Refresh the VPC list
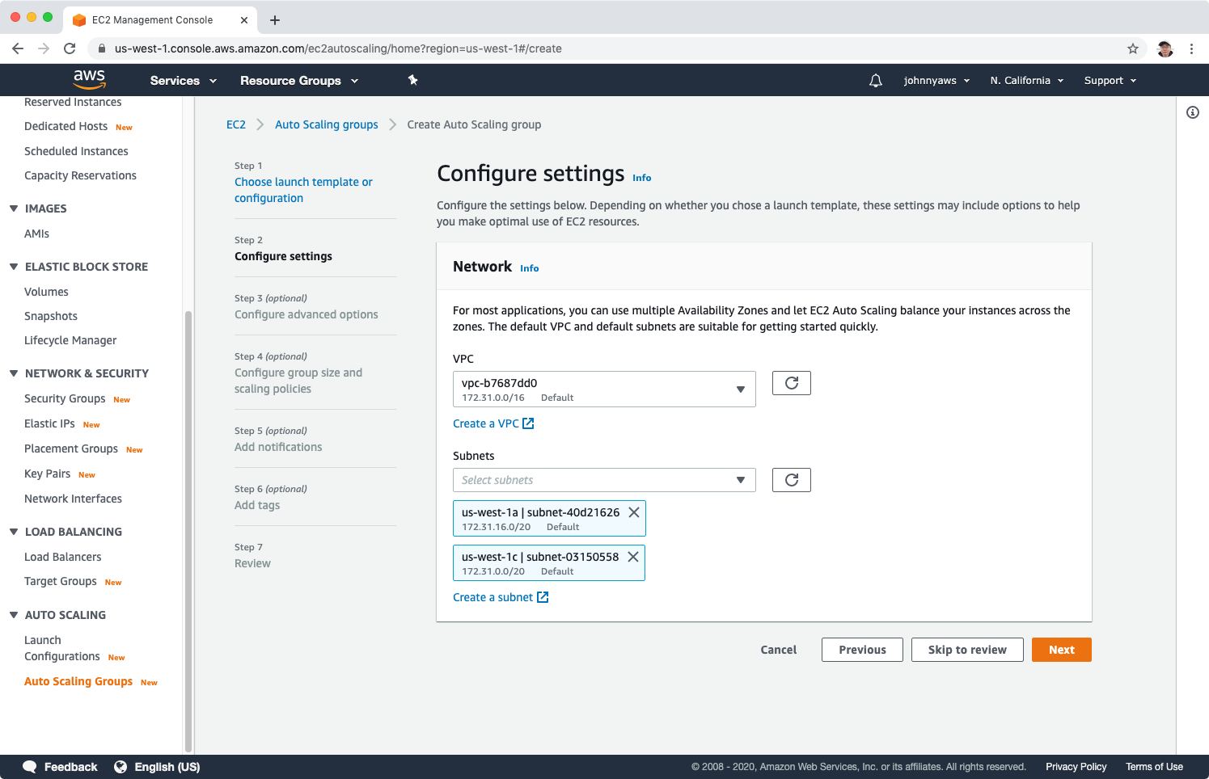Image resolution: width=1209 pixels, height=779 pixels. tap(791, 383)
